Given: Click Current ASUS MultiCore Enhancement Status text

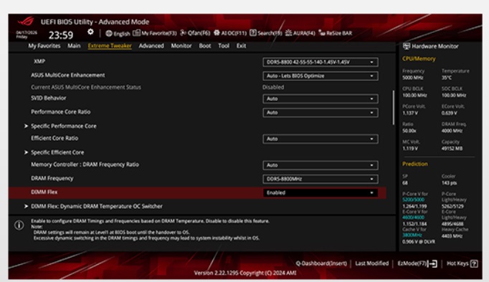Looking at the screenshot, I should point(86,87).
